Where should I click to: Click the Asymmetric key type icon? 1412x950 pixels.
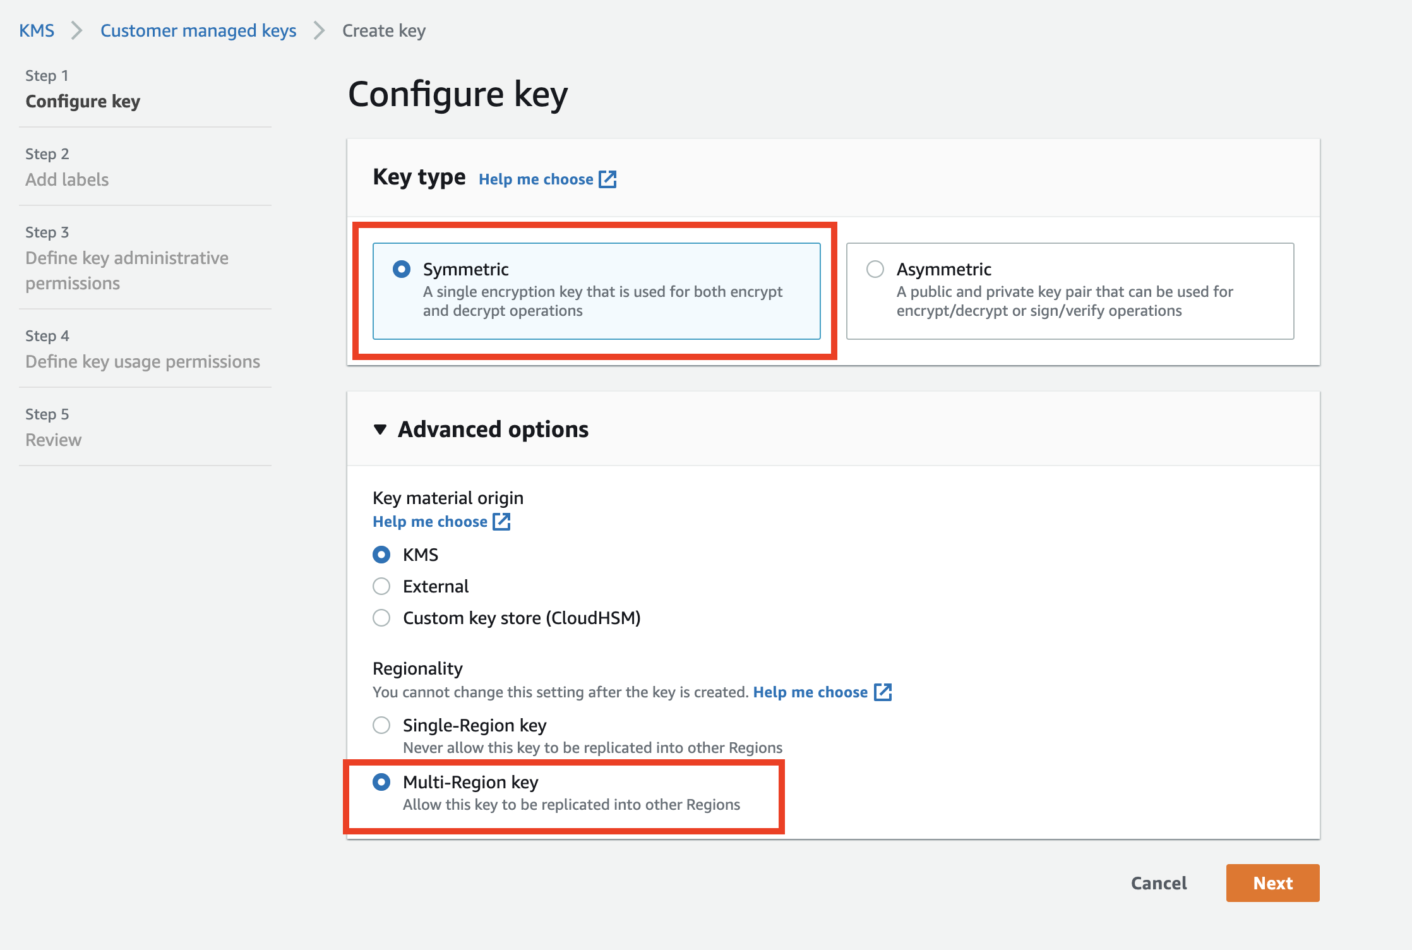tap(876, 269)
